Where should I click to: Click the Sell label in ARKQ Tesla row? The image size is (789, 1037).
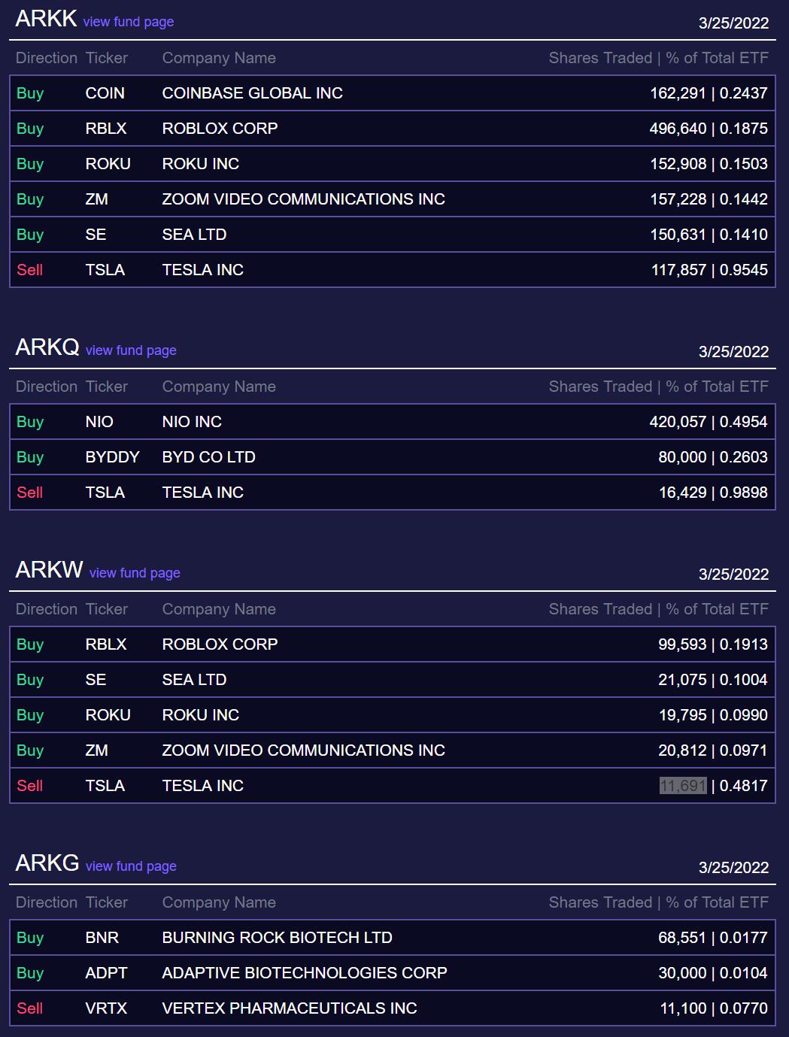(30, 493)
